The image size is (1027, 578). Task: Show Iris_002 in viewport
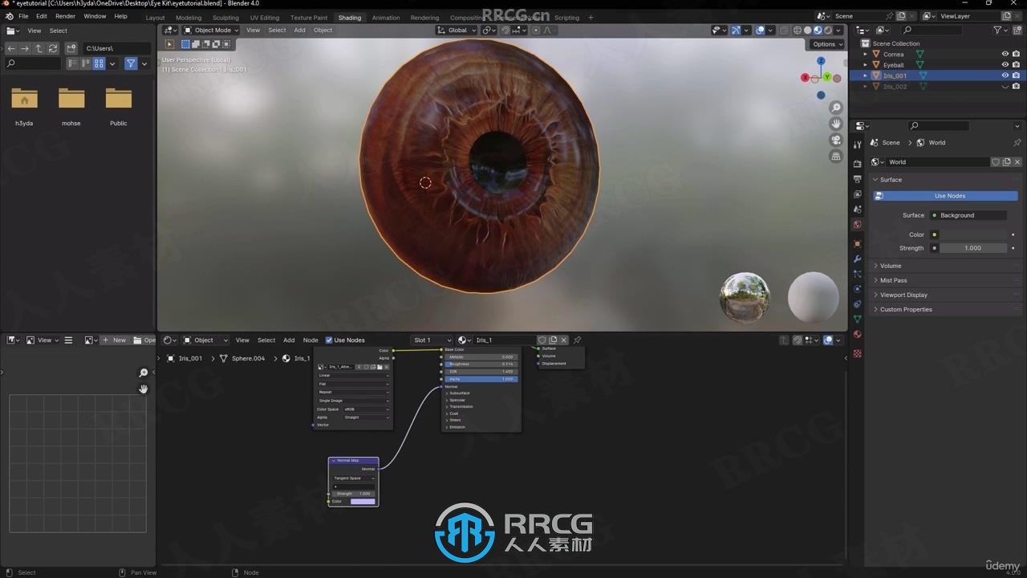1005,87
